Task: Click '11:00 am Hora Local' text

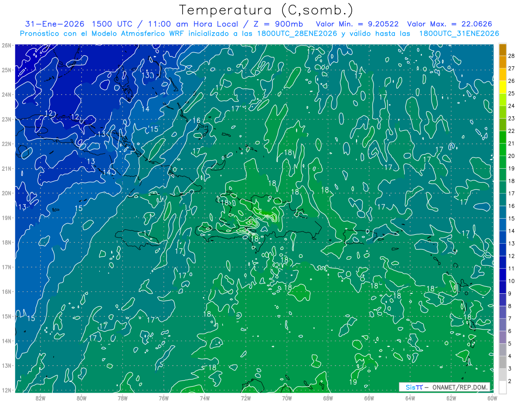Action: tap(193, 24)
